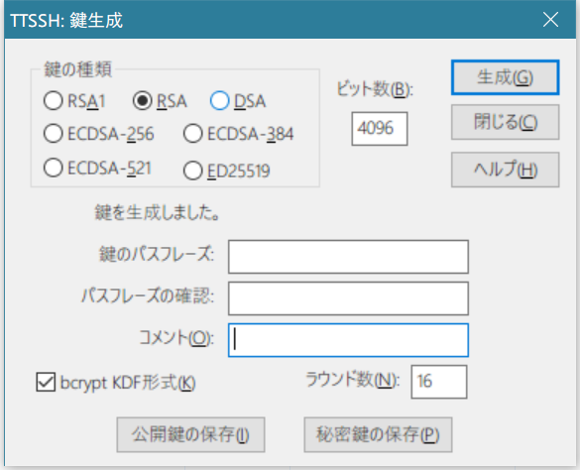Click the ラウンド数 field showing 16

tap(439, 382)
